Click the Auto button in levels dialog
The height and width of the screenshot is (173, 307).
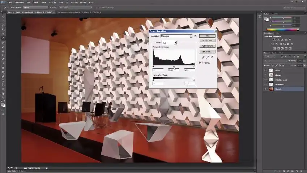click(x=207, y=46)
